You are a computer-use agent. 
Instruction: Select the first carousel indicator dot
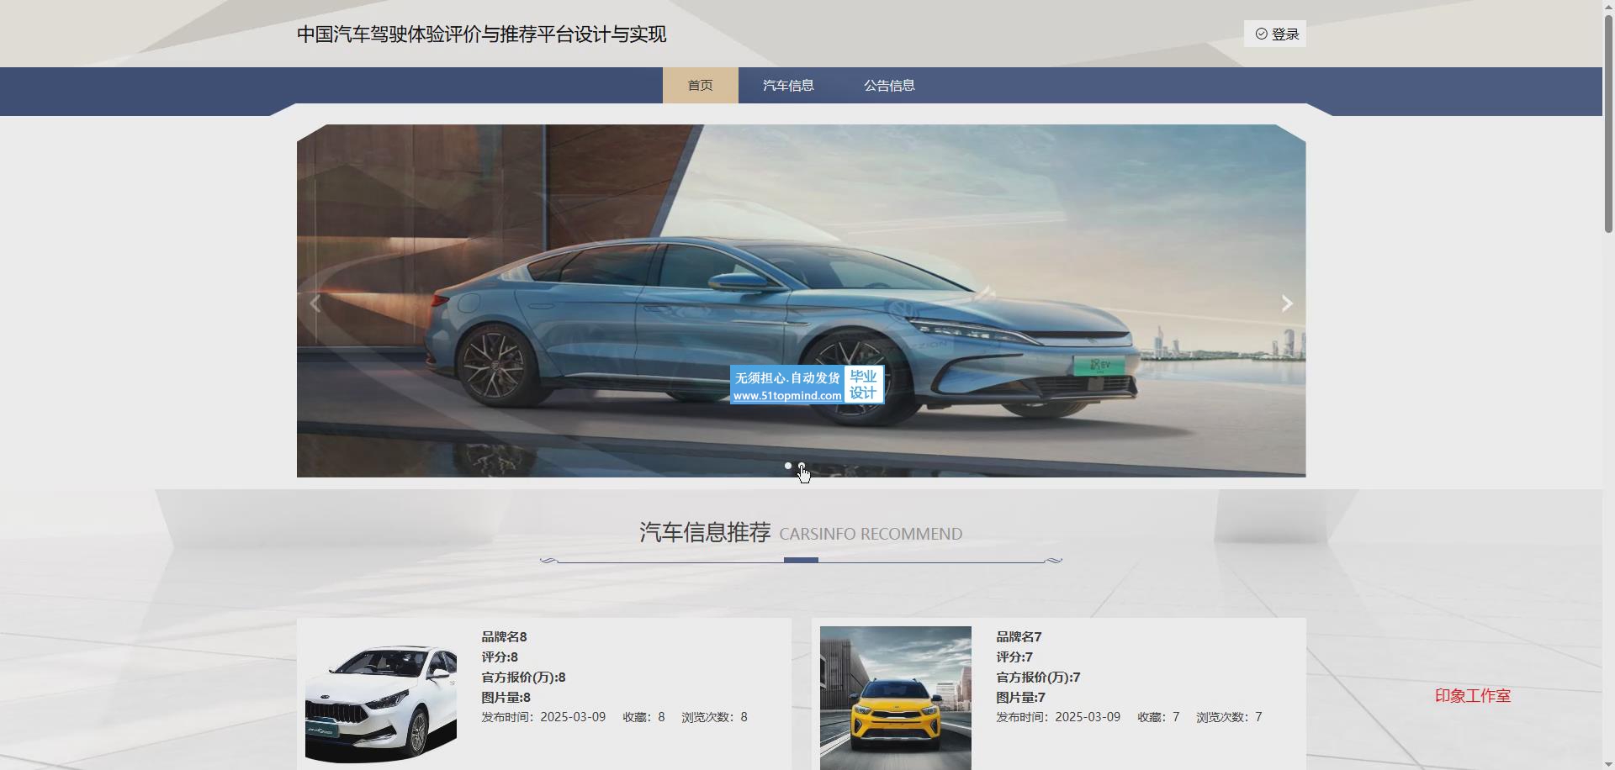click(x=788, y=466)
